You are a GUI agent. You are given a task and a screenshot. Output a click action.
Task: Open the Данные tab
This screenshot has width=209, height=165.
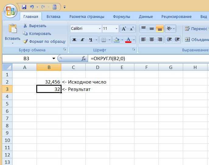pos(146,17)
